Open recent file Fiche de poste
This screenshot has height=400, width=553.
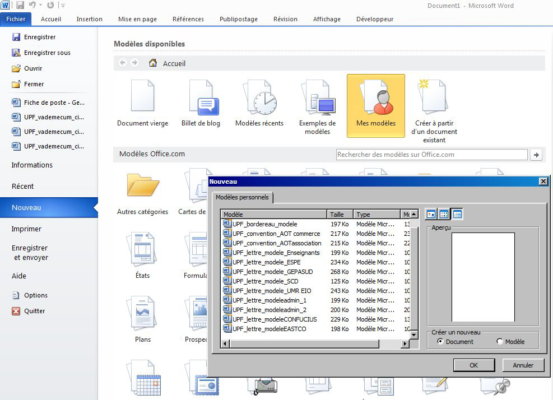(48, 103)
